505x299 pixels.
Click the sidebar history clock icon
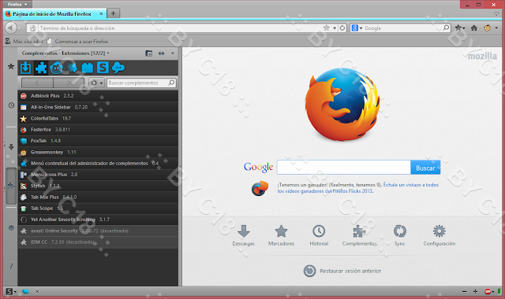[11, 105]
